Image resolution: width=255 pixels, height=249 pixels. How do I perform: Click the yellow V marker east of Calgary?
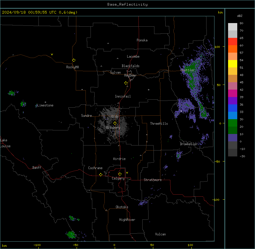[x=127, y=173]
